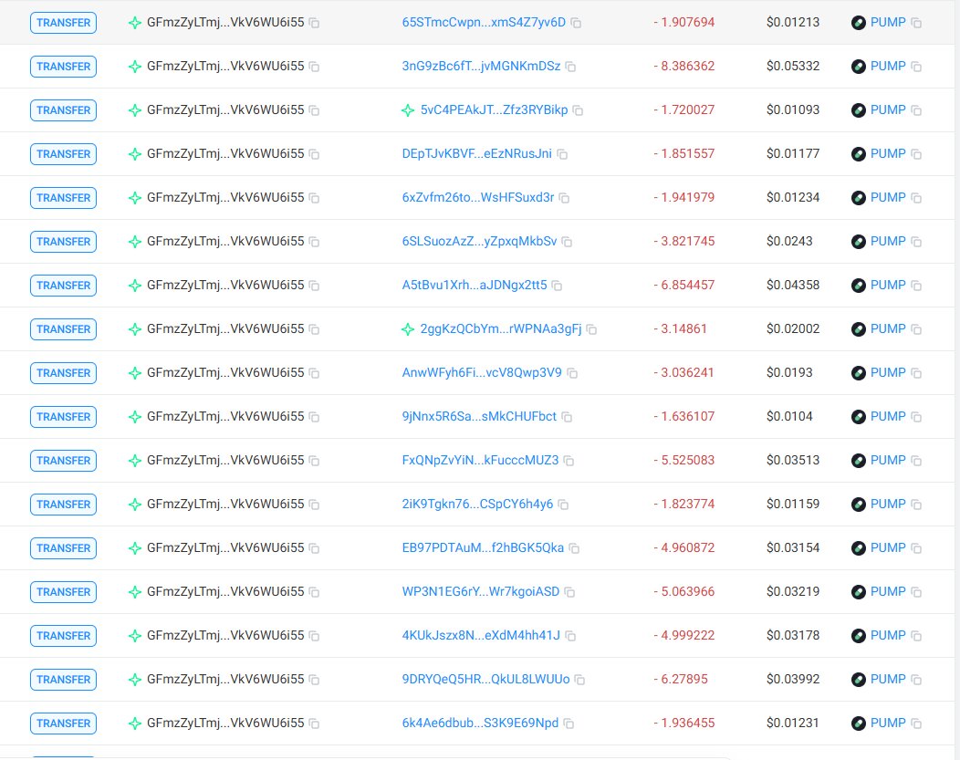Open address WP3N1EG6rY...Wr7kgoiASD
Image resolution: width=960 pixels, height=760 pixels.
click(x=481, y=592)
